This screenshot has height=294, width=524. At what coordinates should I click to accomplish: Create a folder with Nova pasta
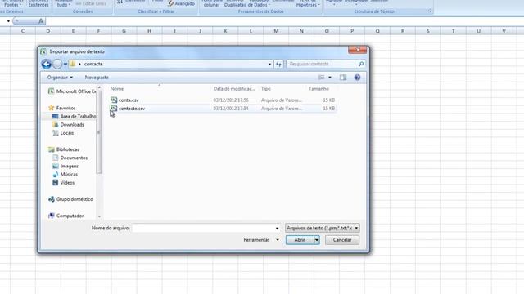point(97,78)
